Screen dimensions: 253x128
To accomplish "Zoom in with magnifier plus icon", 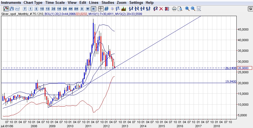I will click(x=187, y=9).
